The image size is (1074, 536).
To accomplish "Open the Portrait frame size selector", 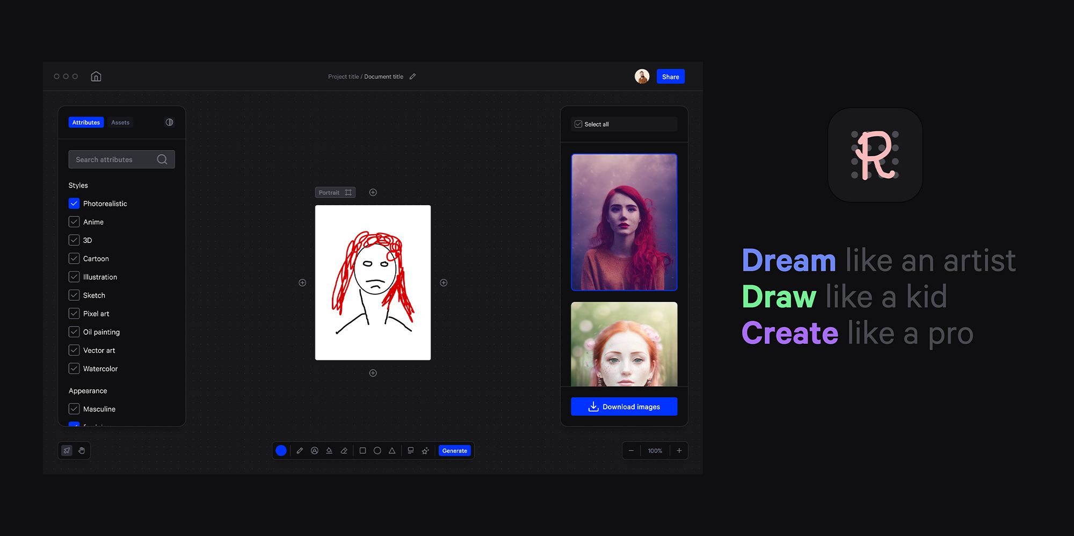I will [x=335, y=192].
